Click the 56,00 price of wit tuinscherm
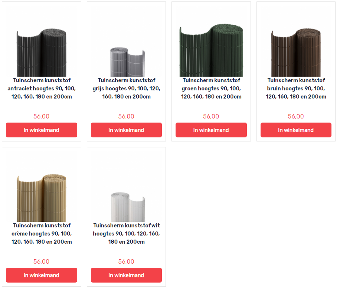The height and width of the screenshot is (287, 340). [x=126, y=261]
